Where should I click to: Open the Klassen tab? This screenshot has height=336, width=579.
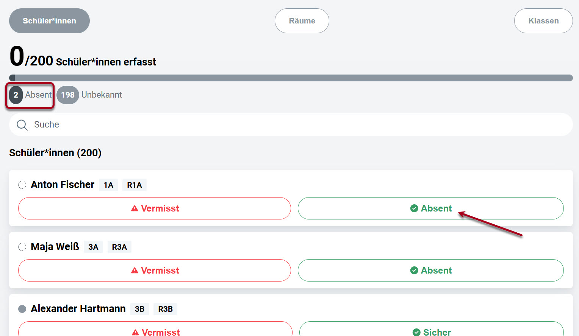pos(543,21)
